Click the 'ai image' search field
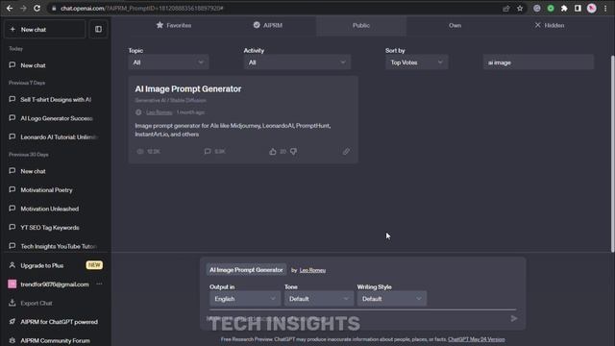Viewport: 615px width, 346px height. pyautogui.click(x=538, y=62)
